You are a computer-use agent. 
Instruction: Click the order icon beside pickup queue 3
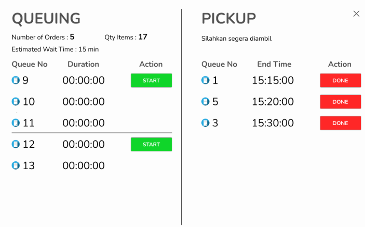point(205,123)
